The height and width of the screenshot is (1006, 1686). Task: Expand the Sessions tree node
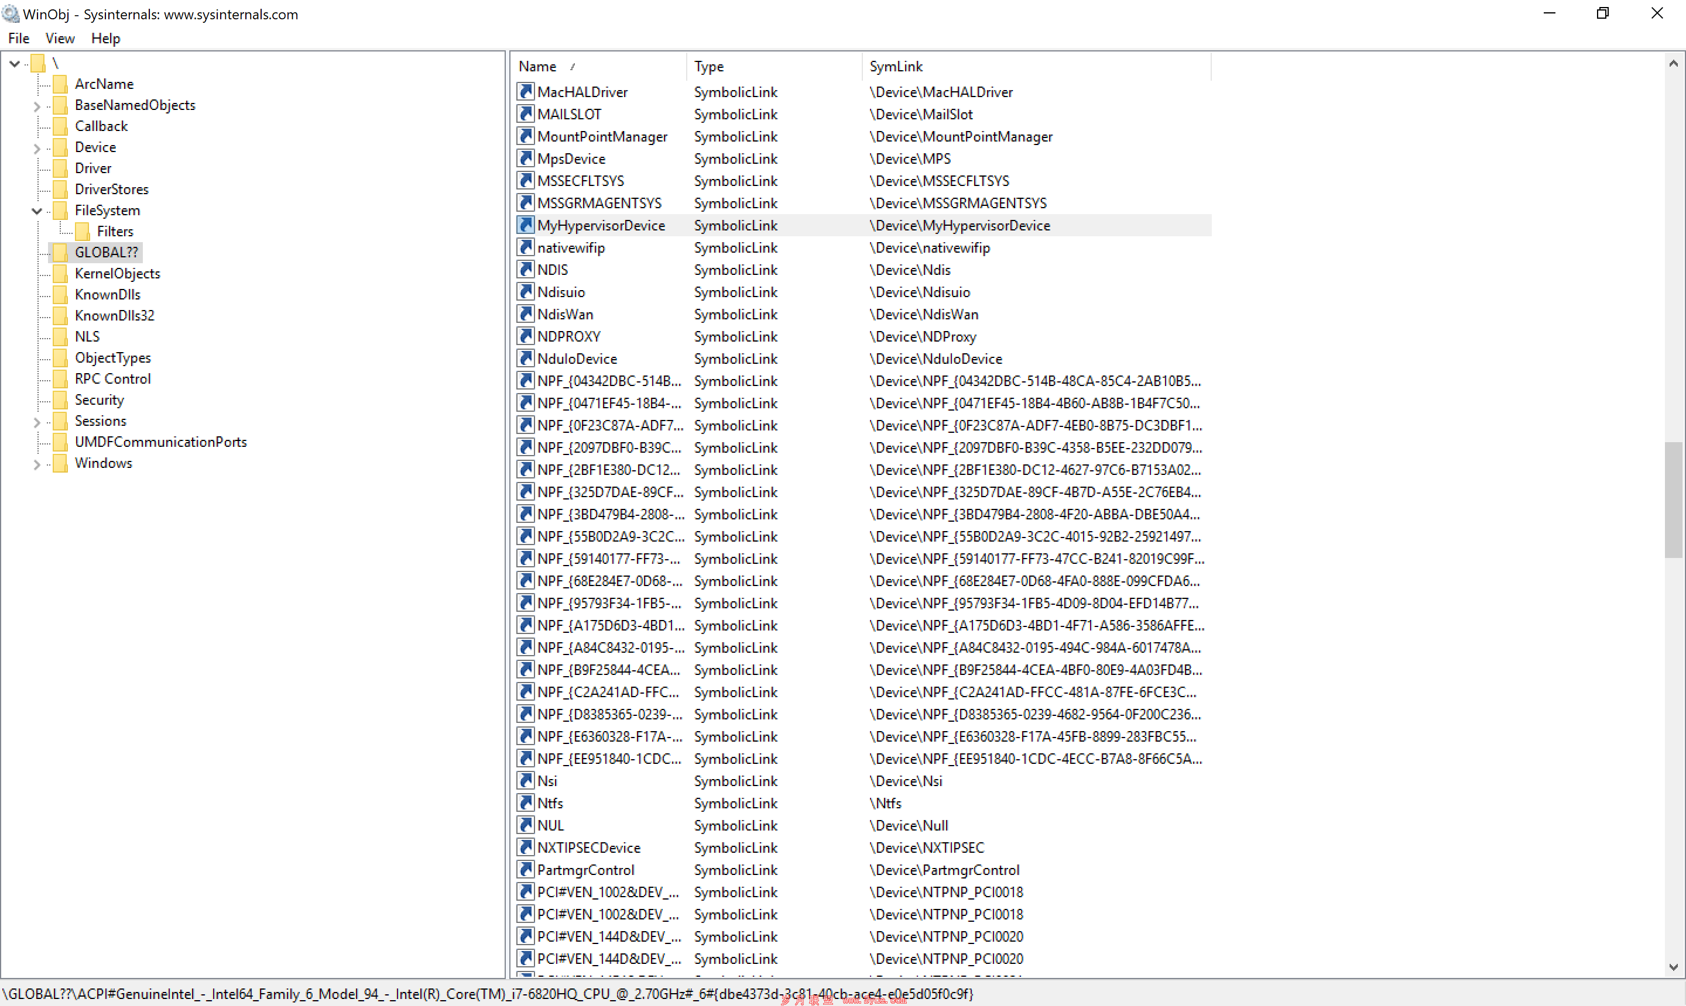(x=37, y=422)
